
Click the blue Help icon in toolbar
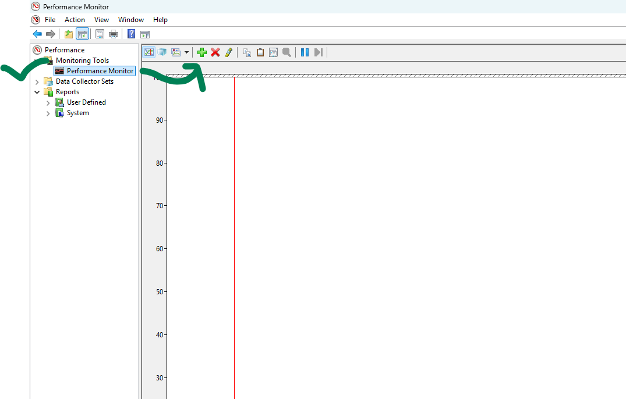pos(132,34)
